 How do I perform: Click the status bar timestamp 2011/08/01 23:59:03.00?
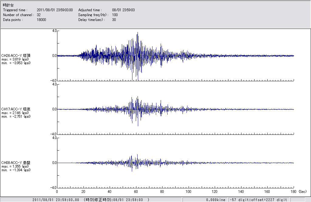pyautogui.click(x=56, y=200)
